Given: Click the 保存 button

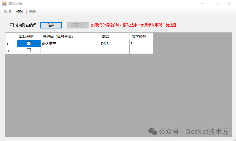Looking at the screenshot, I should [x=51, y=25].
